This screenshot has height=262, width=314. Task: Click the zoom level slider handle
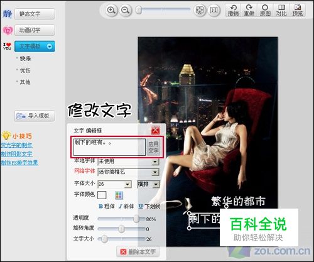coord(139,10)
